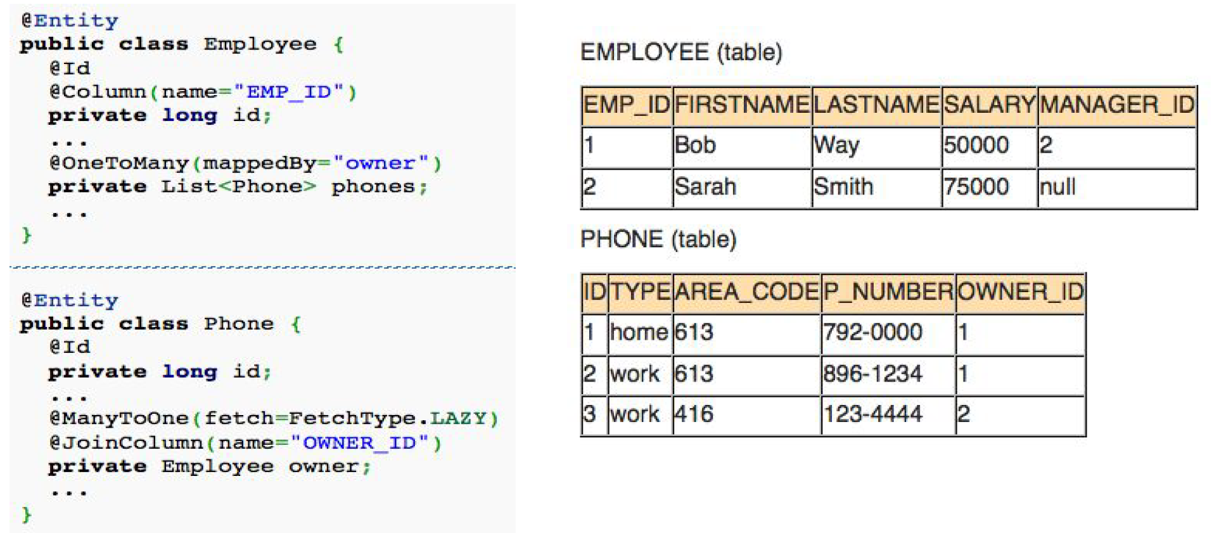The image size is (1219, 545).
Task: Click the MANAGER_ID column header
Action: click(1116, 105)
